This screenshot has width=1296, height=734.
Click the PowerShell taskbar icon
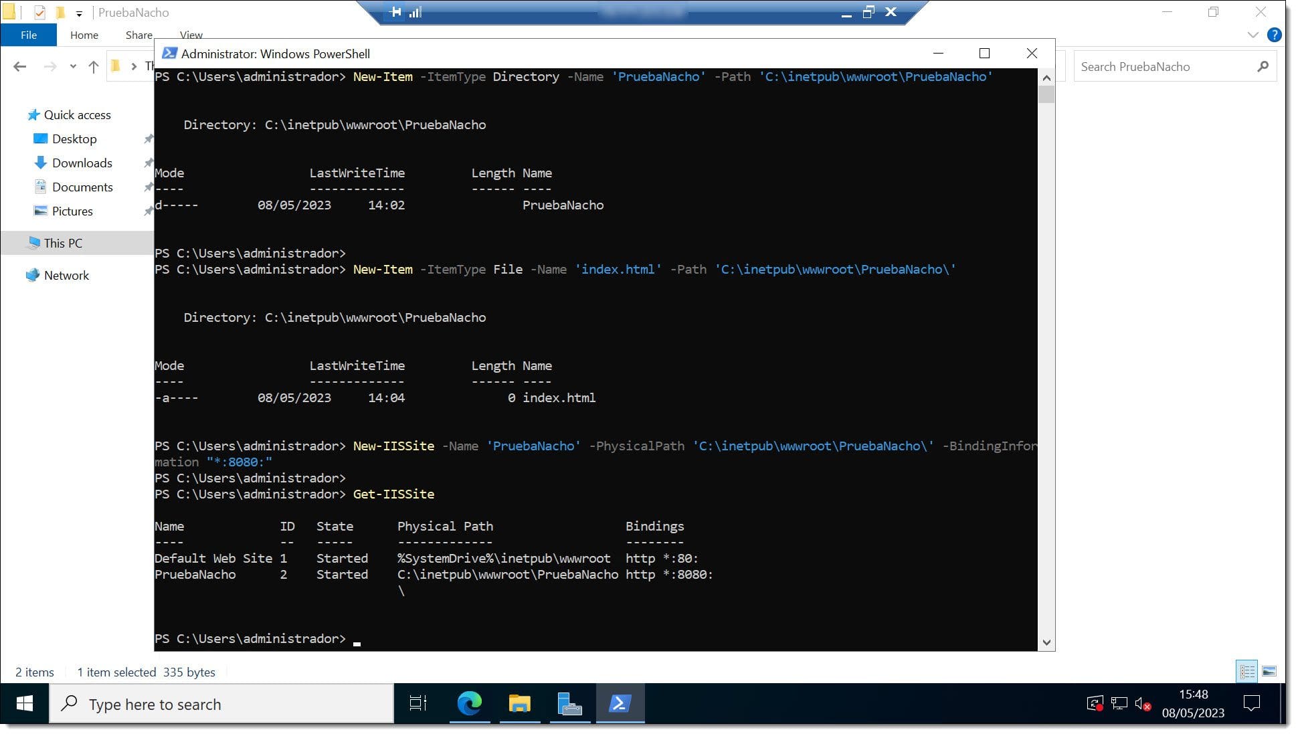(620, 704)
